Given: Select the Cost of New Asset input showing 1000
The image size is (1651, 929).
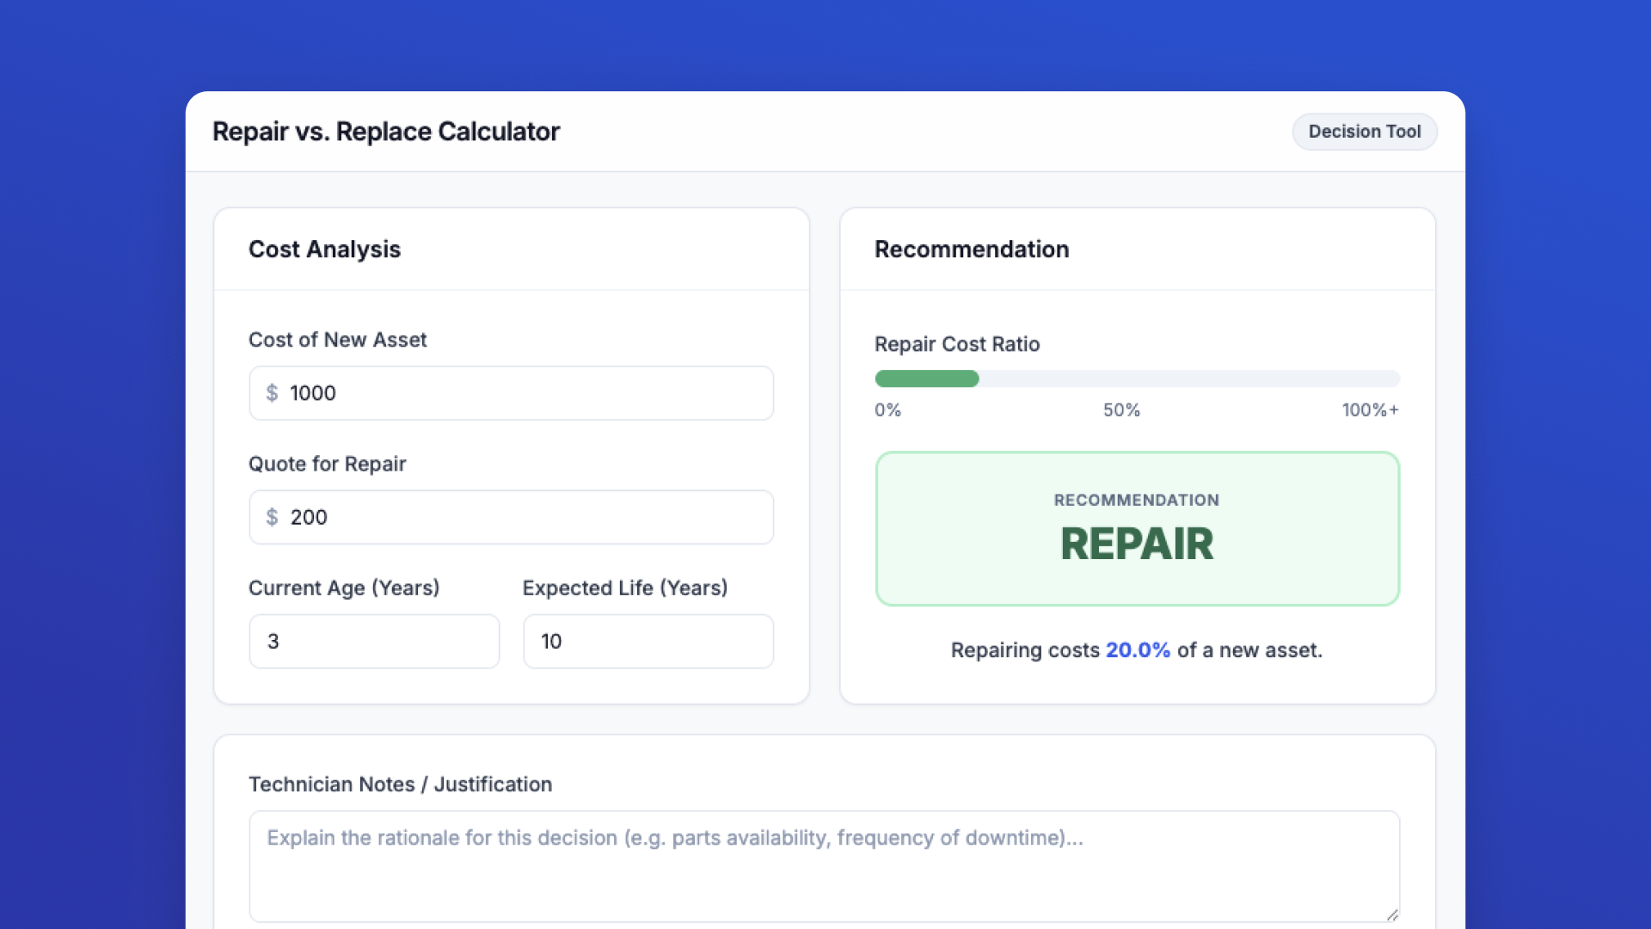Looking at the screenshot, I should coord(512,393).
